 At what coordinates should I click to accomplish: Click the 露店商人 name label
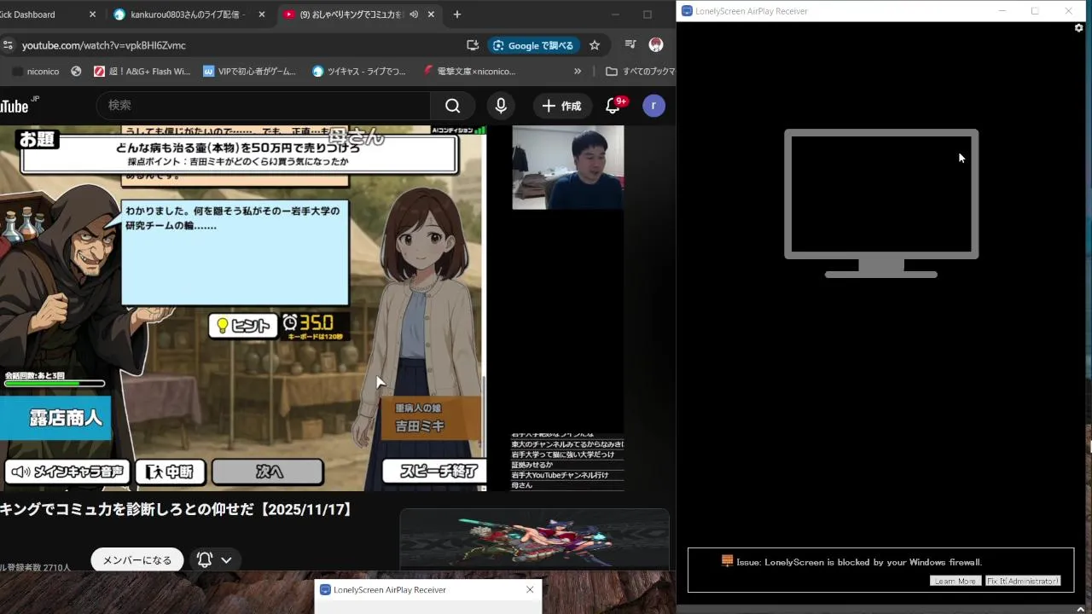pos(55,418)
